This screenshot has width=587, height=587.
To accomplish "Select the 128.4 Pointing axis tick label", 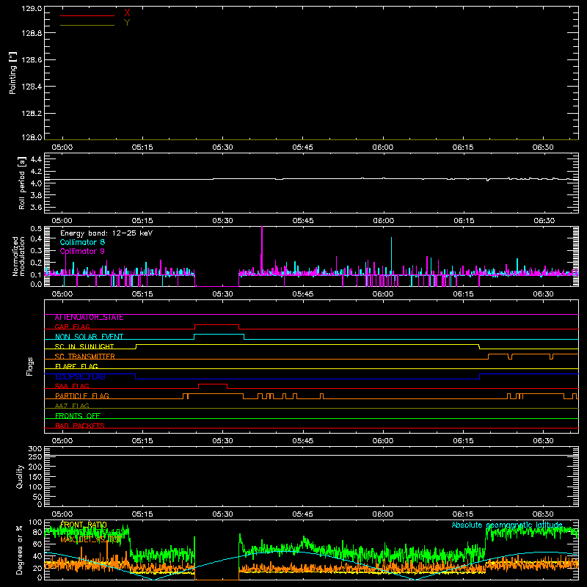I will pyautogui.click(x=32, y=87).
